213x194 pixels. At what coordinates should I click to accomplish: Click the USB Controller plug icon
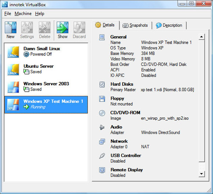(102, 156)
